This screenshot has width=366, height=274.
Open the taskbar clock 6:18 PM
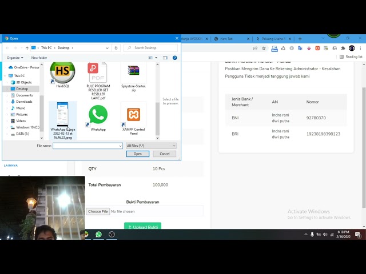pos(343,234)
